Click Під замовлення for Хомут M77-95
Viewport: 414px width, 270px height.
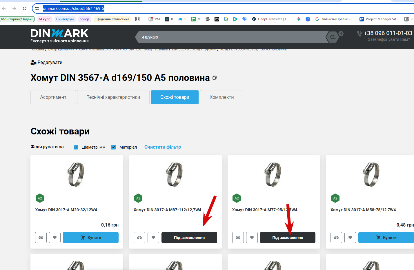(288, 238)
